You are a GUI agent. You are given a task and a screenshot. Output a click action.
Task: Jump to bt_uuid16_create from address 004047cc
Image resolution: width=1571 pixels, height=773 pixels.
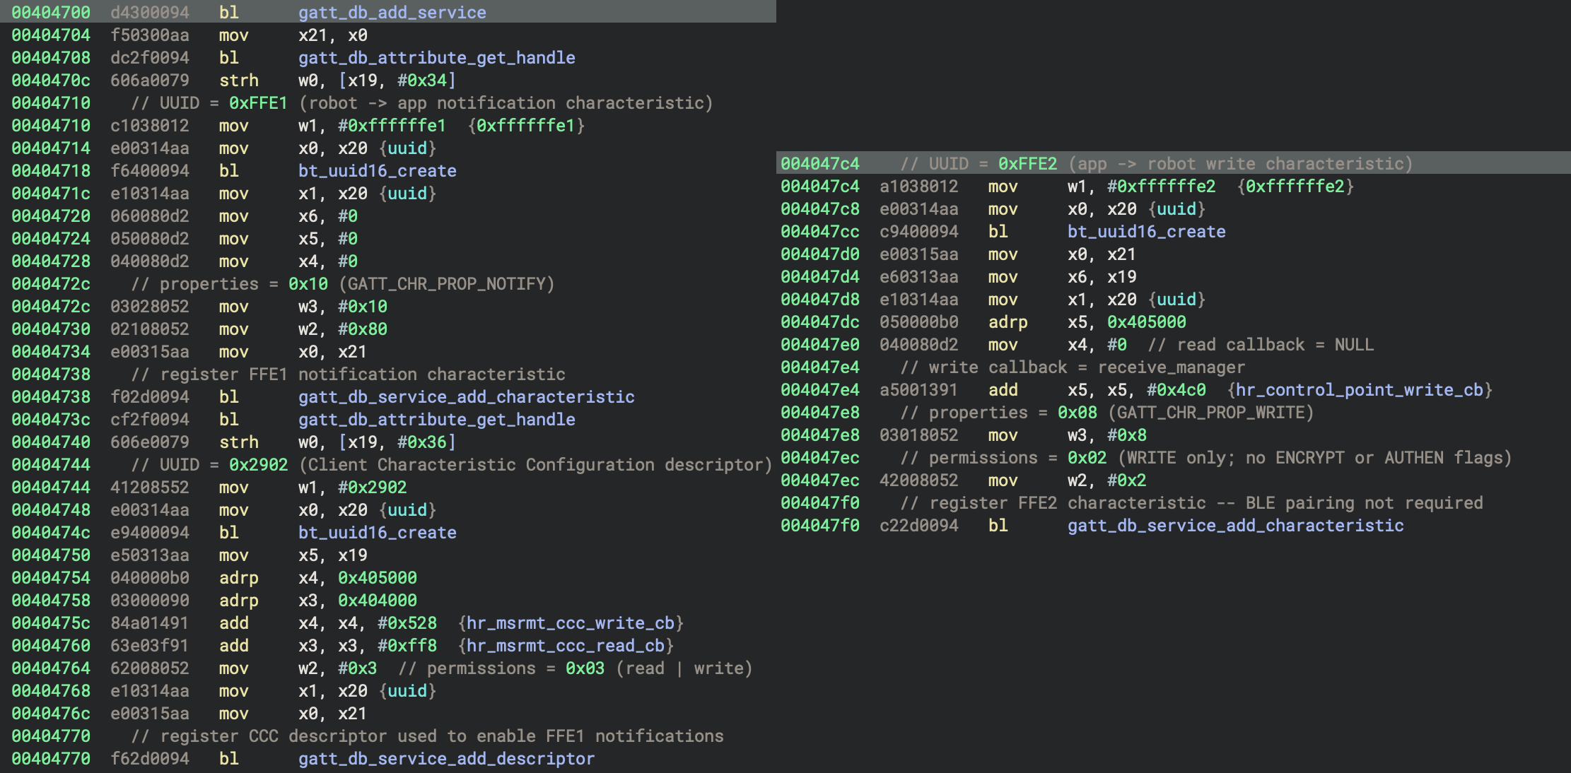pyautogui.click(x=1146, y=232)
